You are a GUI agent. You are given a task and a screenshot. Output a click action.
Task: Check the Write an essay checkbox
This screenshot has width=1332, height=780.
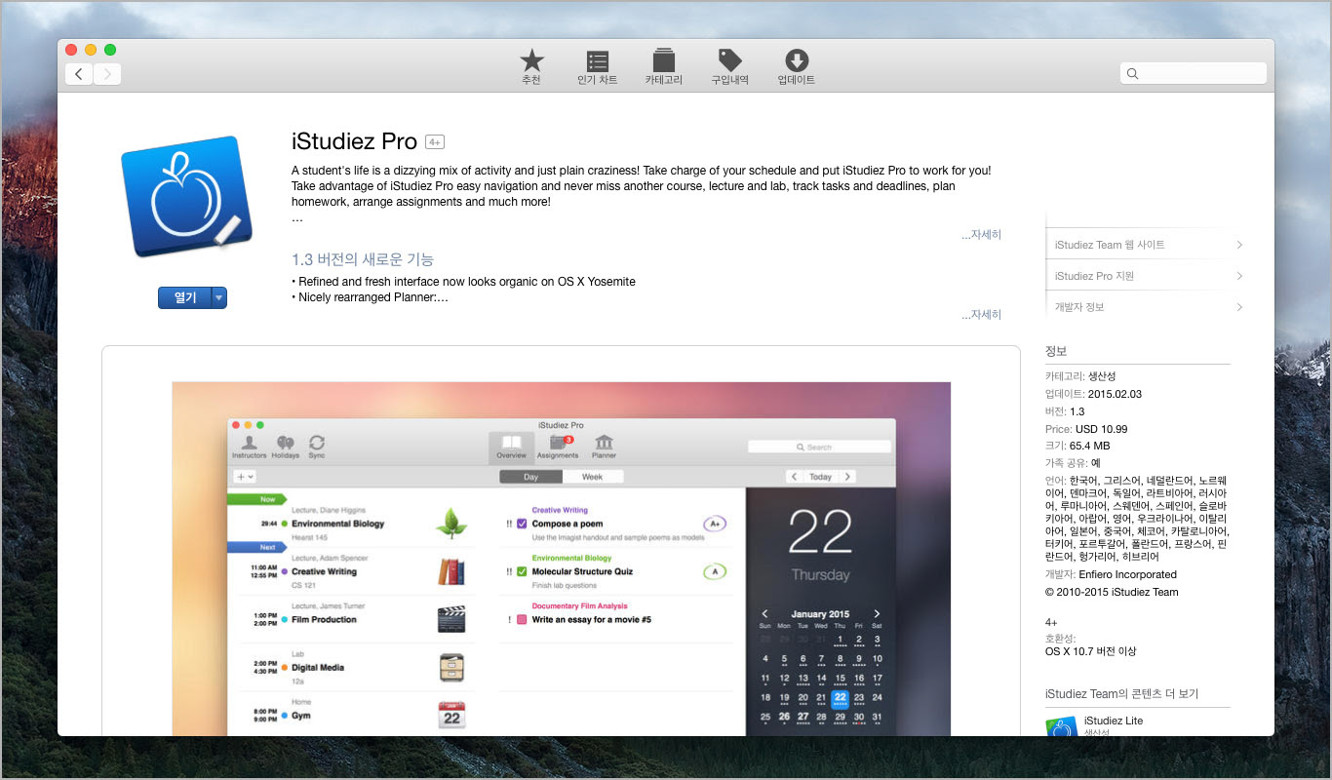point(522,619)
